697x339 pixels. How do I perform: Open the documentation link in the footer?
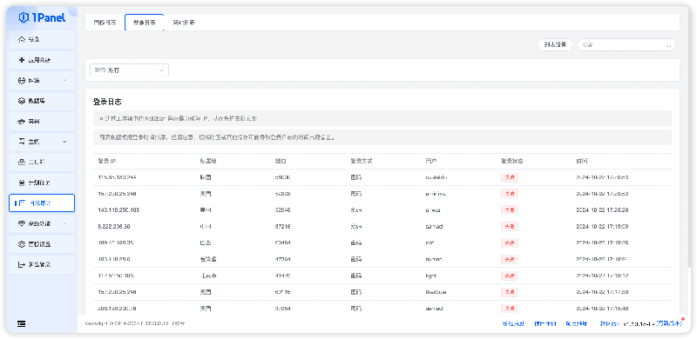pos(545,324)
